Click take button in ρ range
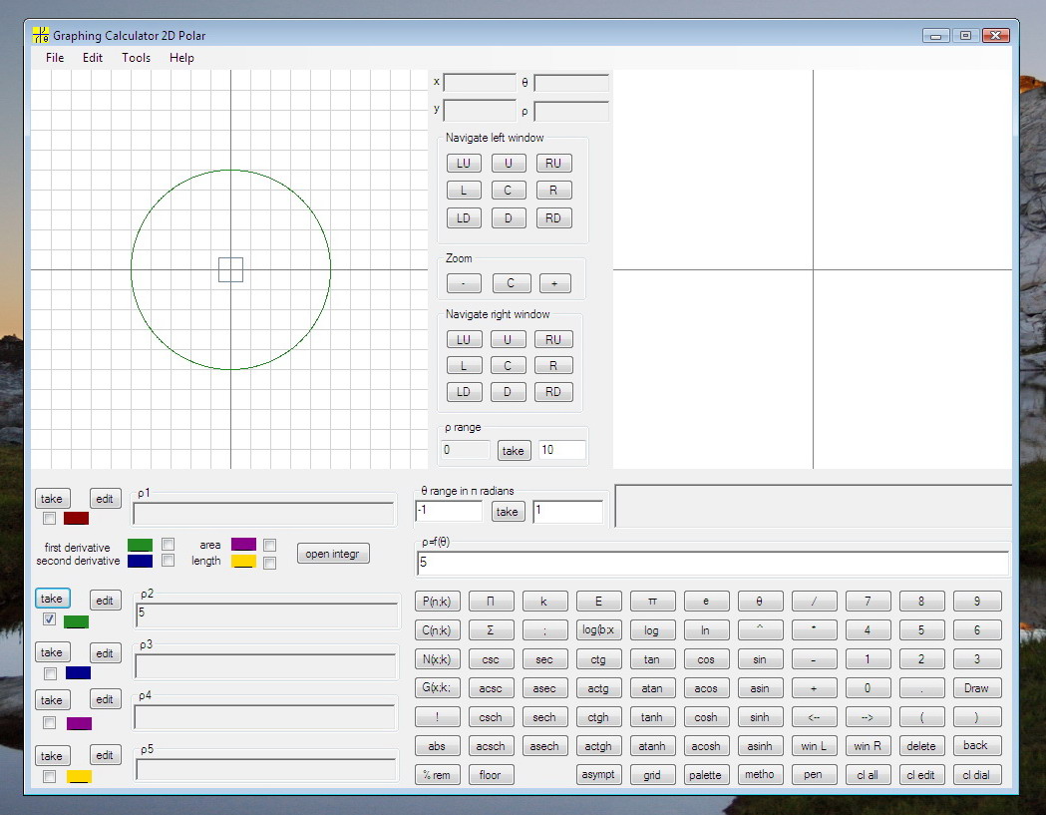 [x=513, y=451]
